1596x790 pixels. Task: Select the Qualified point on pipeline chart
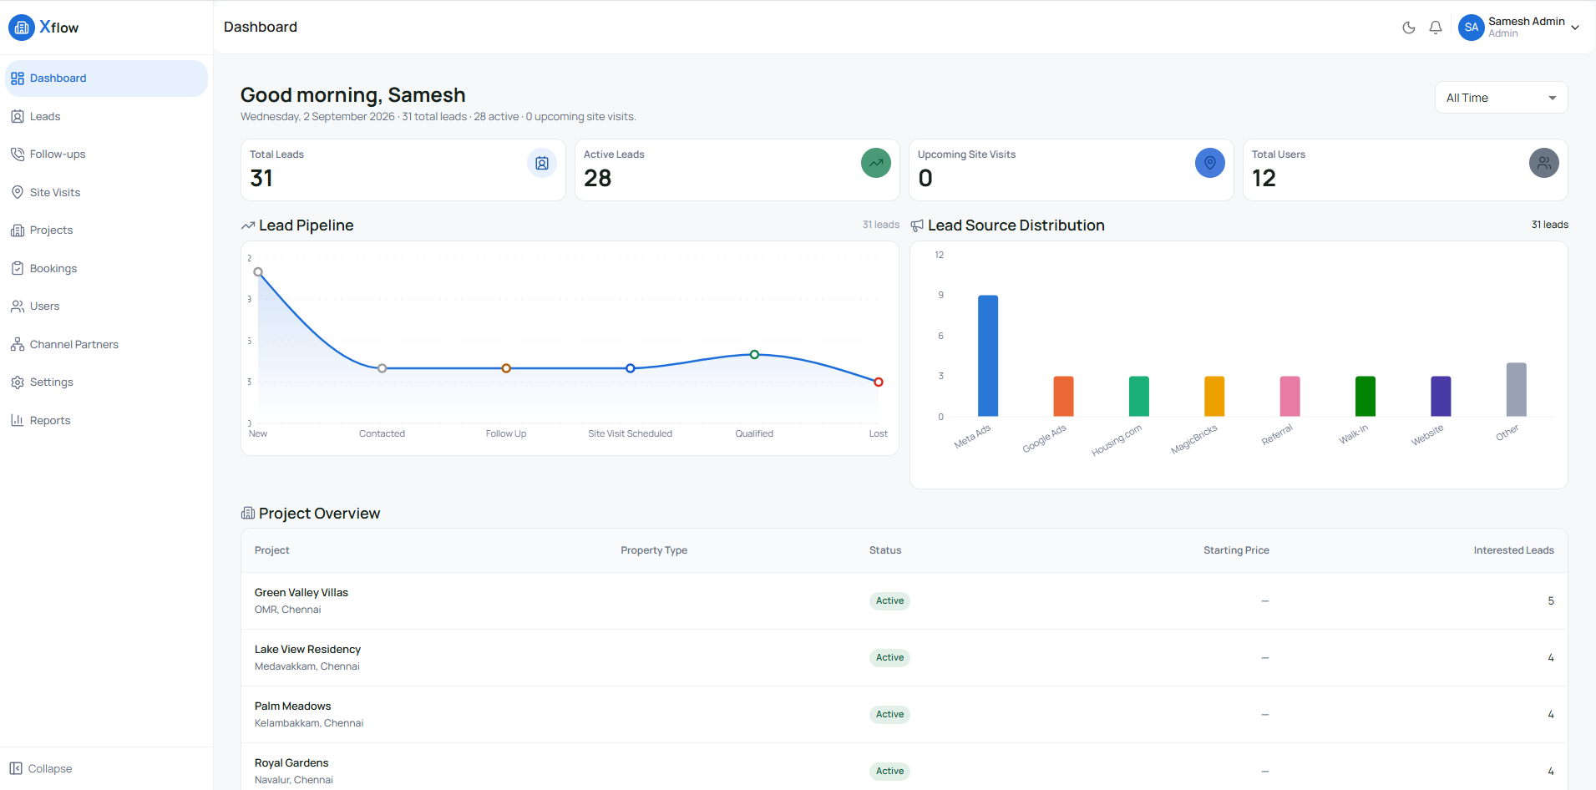click(x=754, y=355)
